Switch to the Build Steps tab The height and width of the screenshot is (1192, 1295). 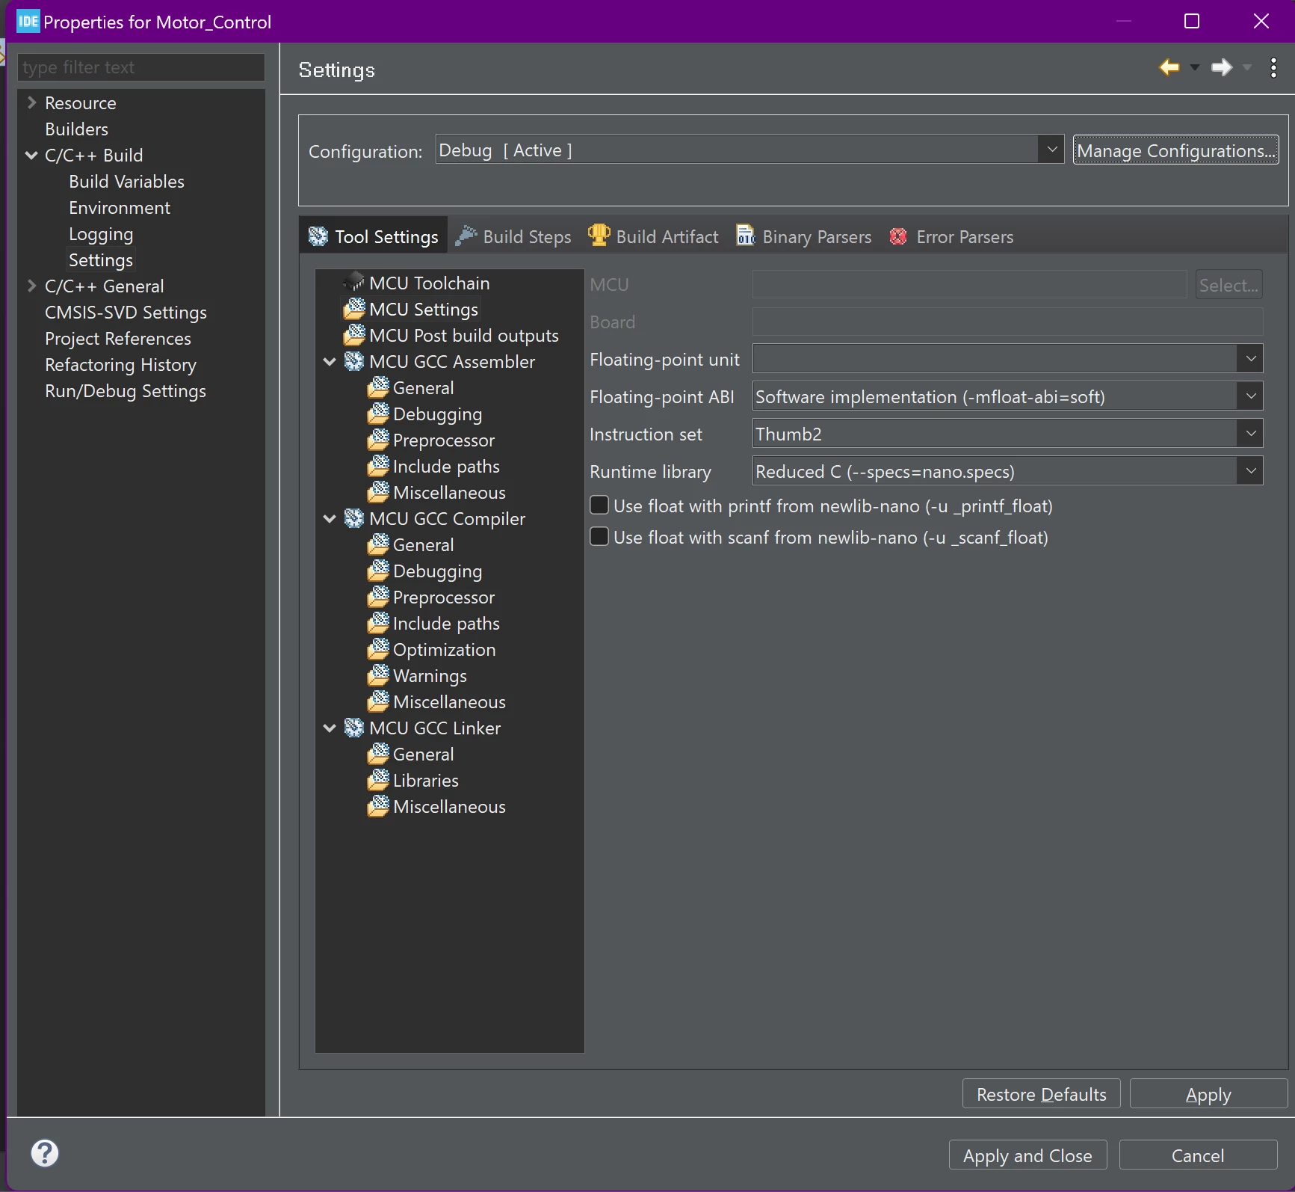513,236
